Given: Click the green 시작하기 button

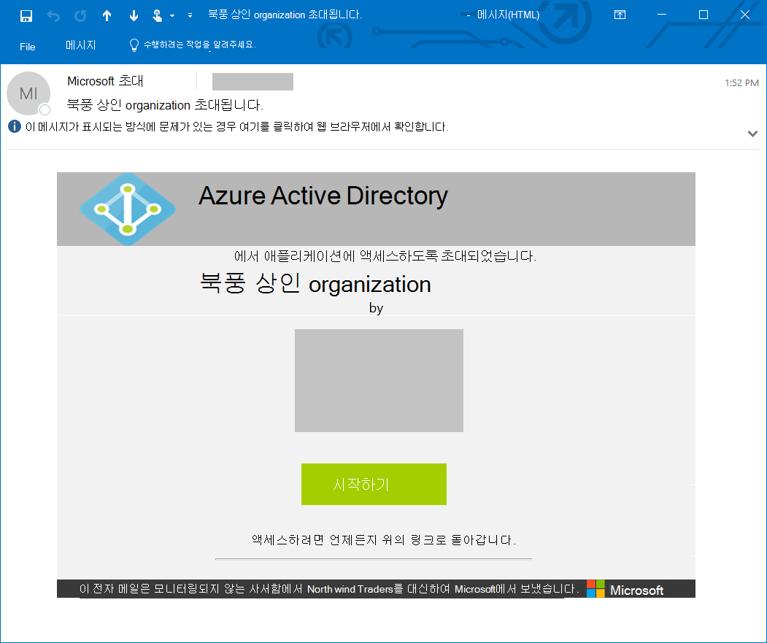Looking at the screenshot, I should point(374,484).
